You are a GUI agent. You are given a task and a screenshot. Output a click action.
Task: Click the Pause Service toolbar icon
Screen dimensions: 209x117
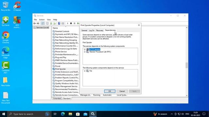pos(74,23)
